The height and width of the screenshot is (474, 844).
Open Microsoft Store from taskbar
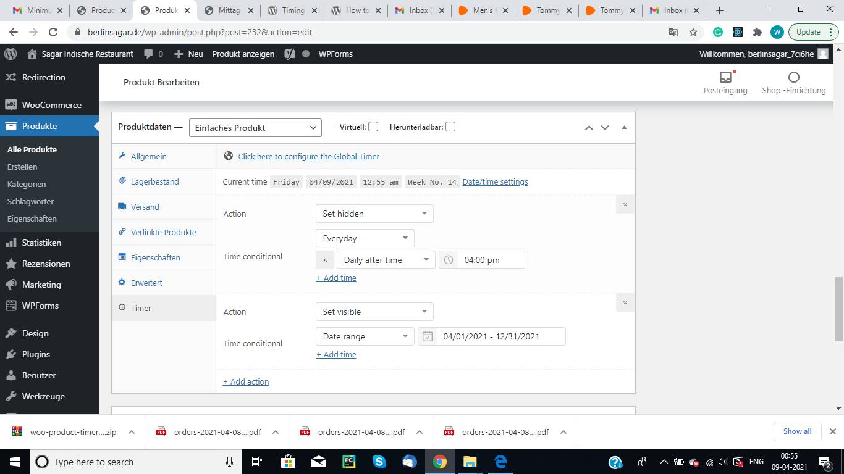(289, 462)
